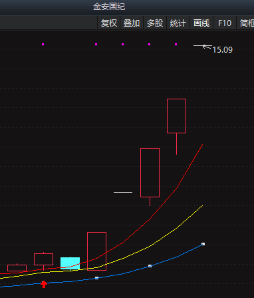This screenshot has height=298, width=254.
Task: Click the 15.09 high price label
Action: point(223,50)
